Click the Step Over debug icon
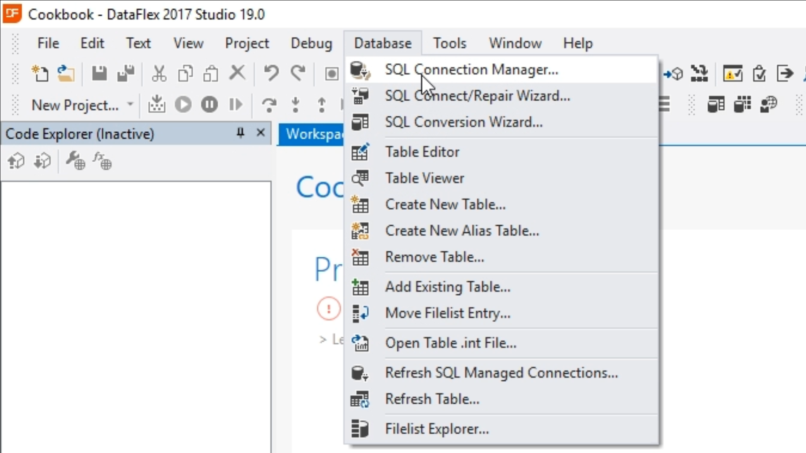This screenshot has height=453, width=806. (x=269, y=104)
